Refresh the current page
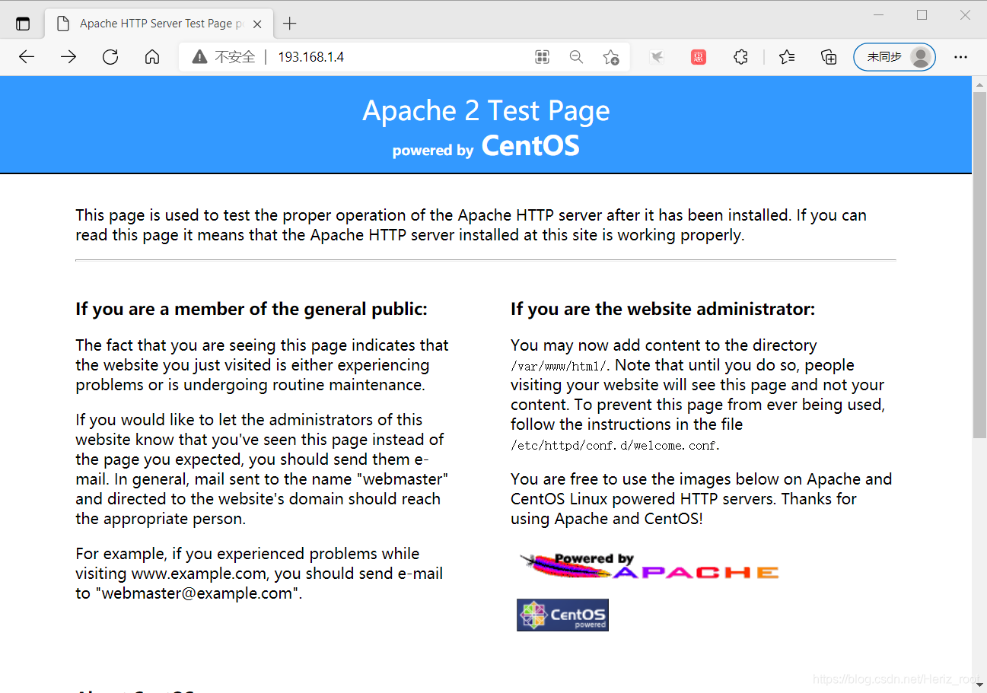Viewport: 987px width, 693px height. click(x=110, y=57)
